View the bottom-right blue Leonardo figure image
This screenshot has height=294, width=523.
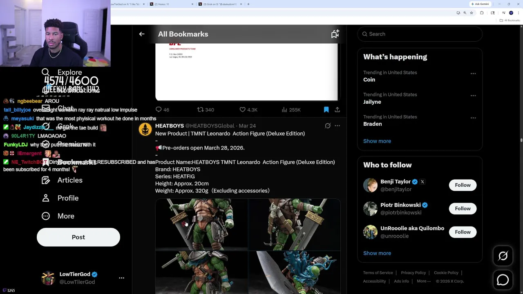pos(294,272)
